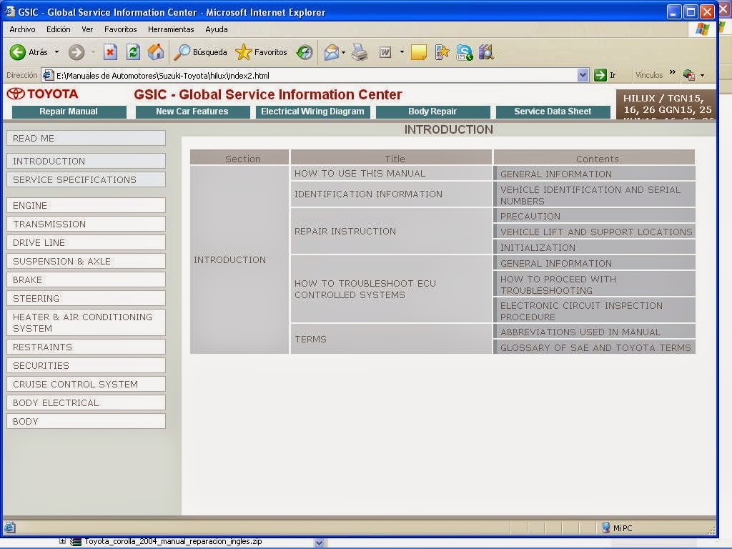This screenshot has height=549, width=732.
Task: Refresh the page with green arrows icon
Action: pyautogui.click(x=133, y=51)
